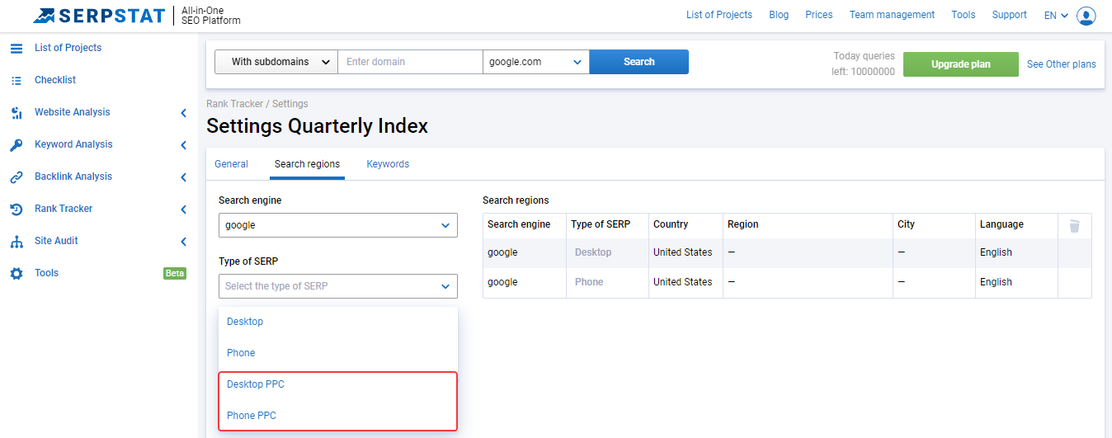Viewport: 1112px width, 438px height.
Task: Click United States in the Phone row
Action: (682, 282)
